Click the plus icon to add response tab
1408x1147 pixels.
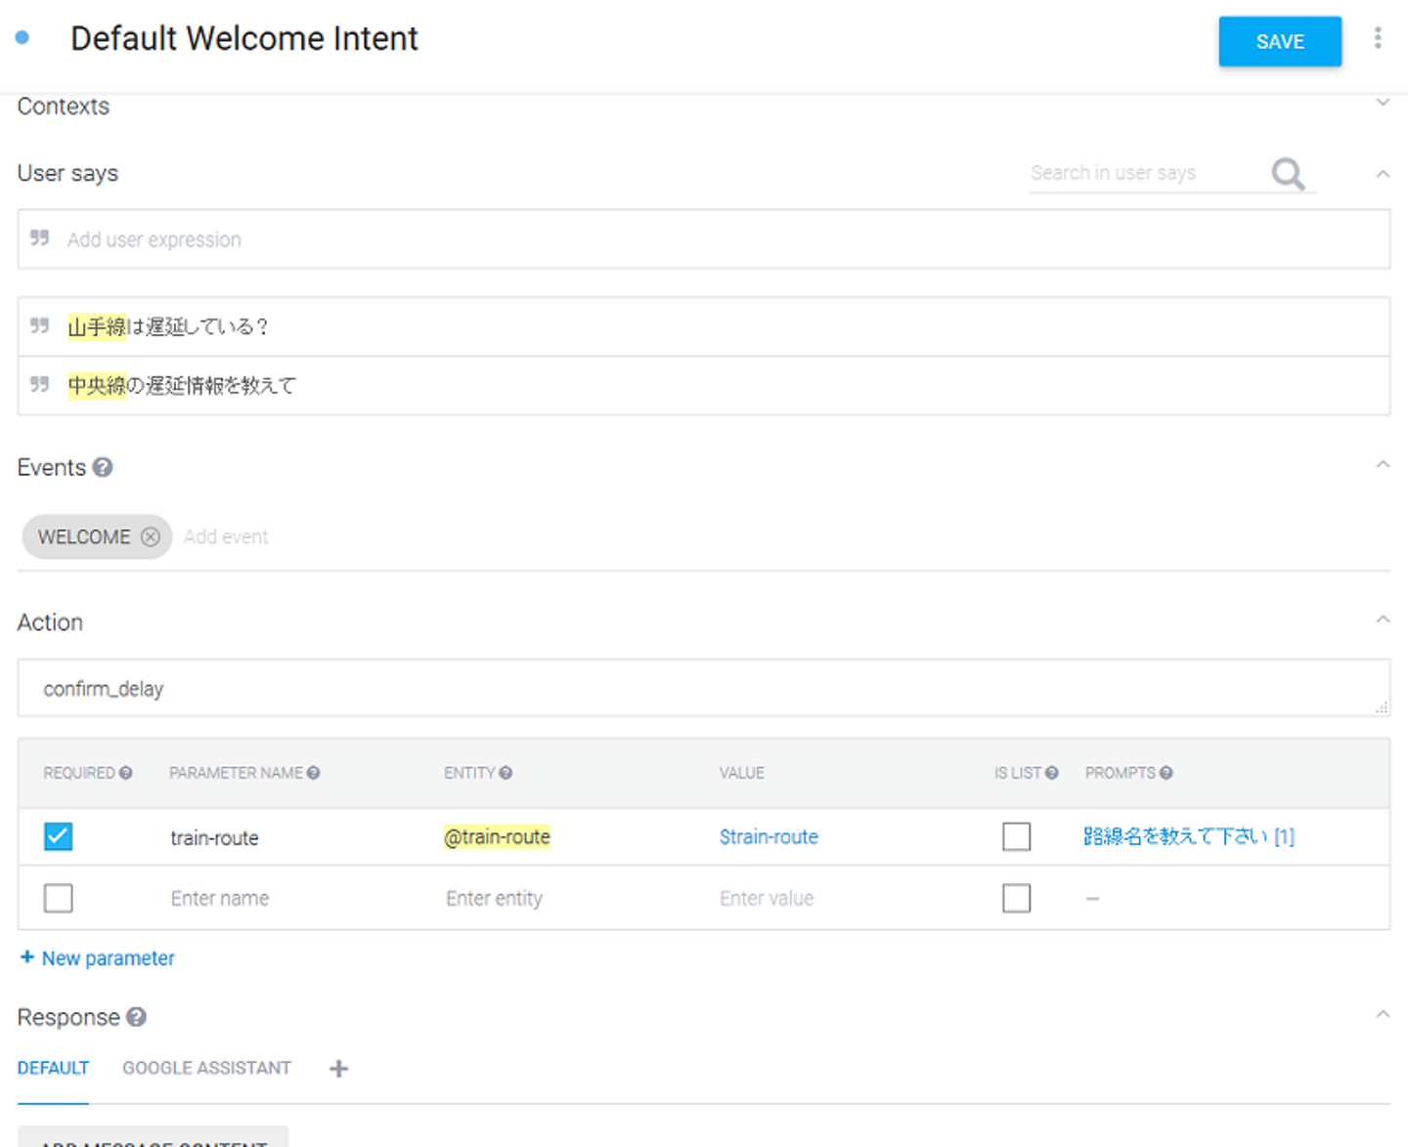coord(339,1069)
